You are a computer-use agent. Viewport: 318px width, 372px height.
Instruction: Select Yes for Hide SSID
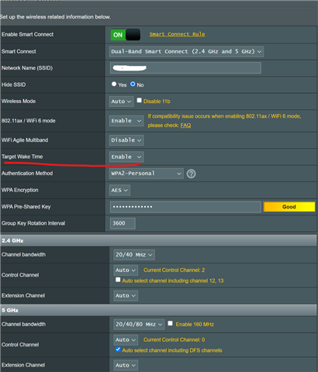coord(114,84)
